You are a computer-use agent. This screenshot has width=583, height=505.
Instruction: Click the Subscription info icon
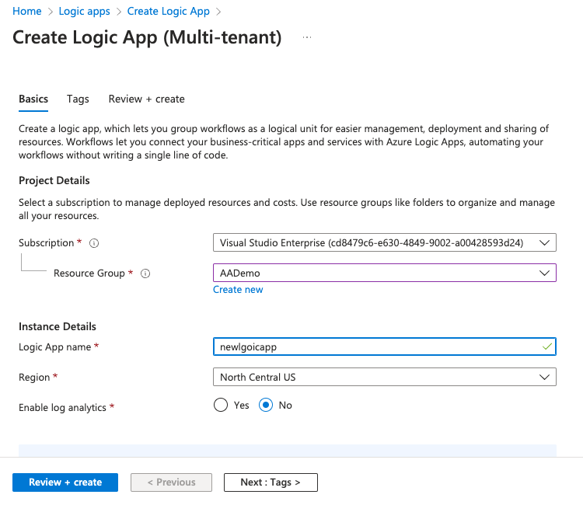[x=94, y=243]
